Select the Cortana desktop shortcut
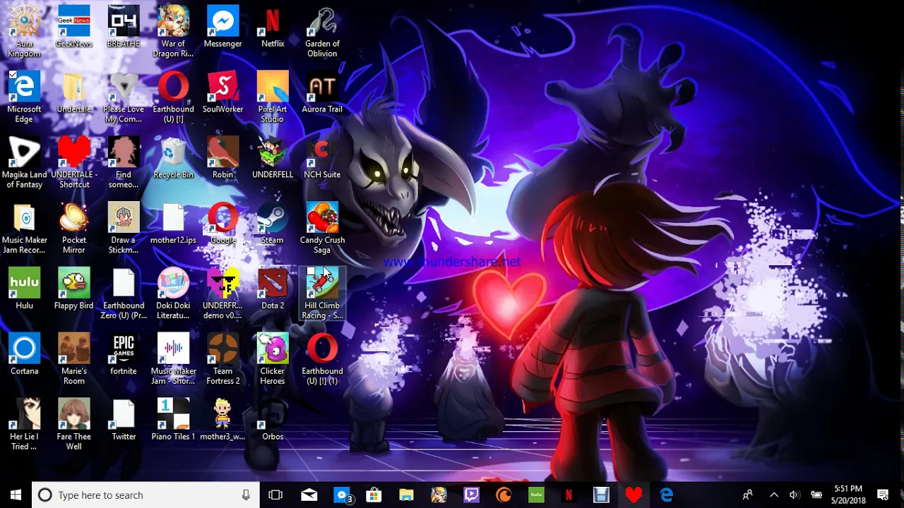 [x=24, y=355]
